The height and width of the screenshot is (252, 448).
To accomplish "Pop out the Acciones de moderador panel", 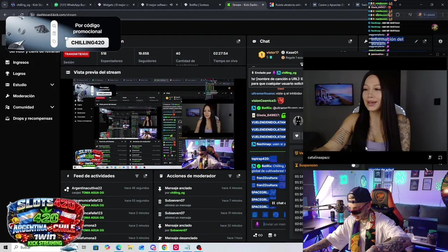I will click(x=238, y=176).
